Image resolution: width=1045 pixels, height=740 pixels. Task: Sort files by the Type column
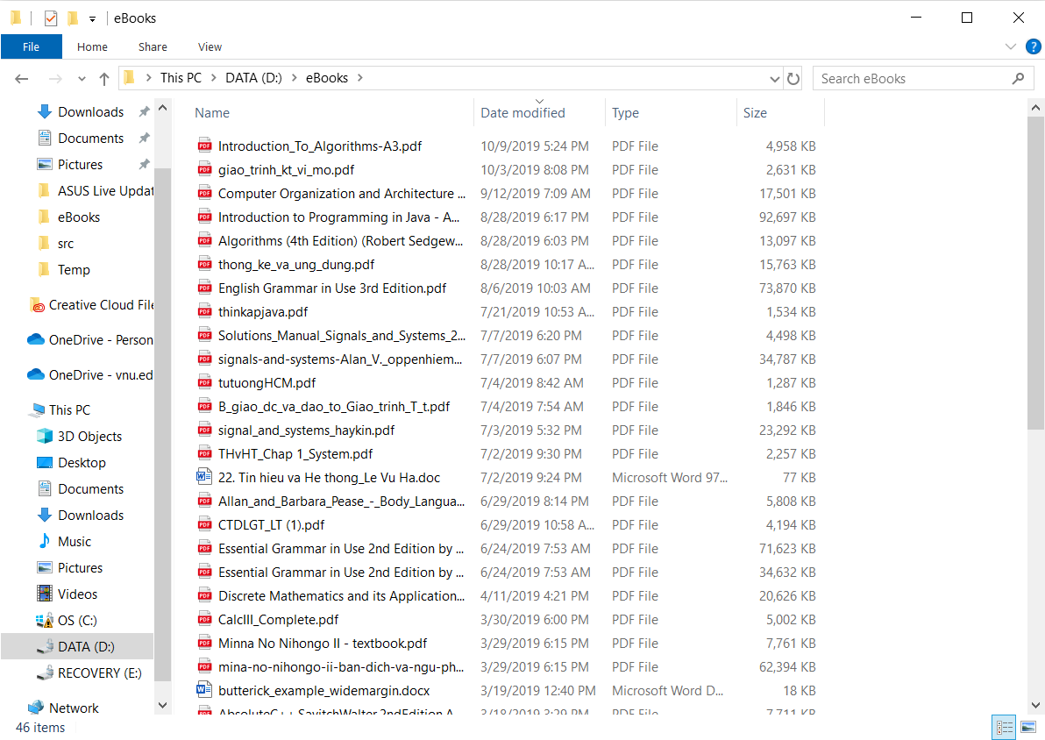625,113
